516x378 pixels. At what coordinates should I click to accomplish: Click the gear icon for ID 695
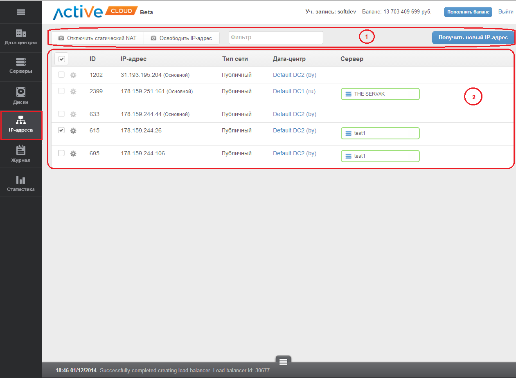coord(73,154)
